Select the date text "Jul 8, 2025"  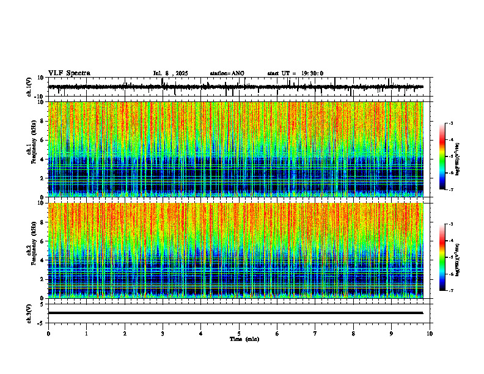pyautogui.click(x=170, y=73)
